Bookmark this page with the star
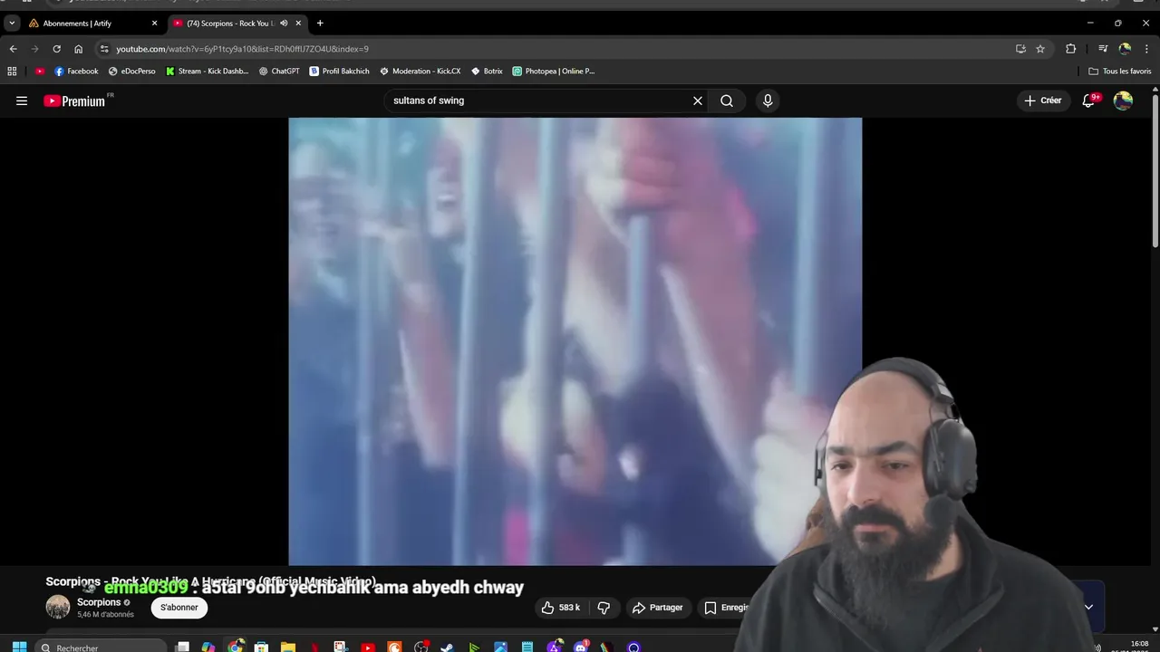 point(1040,49)
